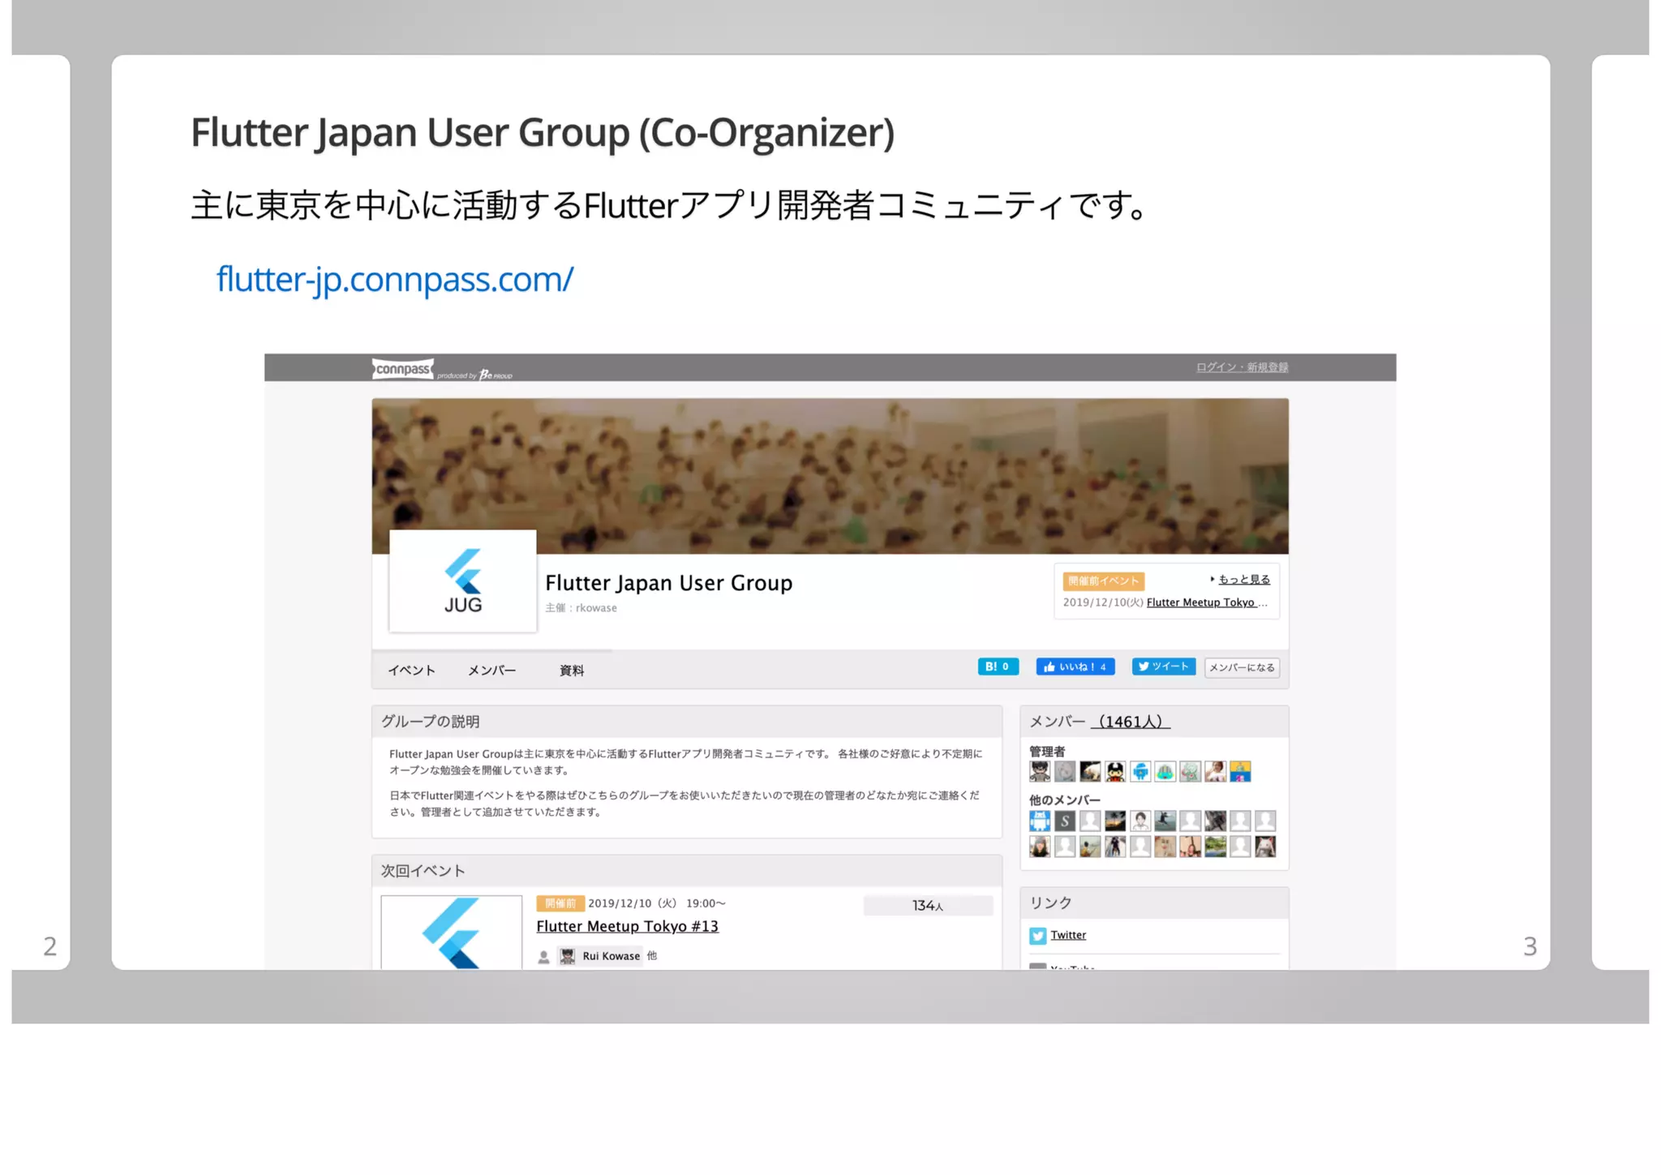Open the Twitter link in リンク section

pos(1068,935)
